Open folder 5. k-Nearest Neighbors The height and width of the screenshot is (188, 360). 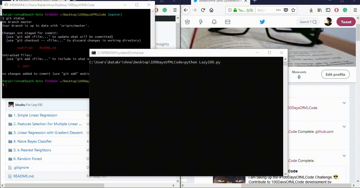click(x=32, y=150)
